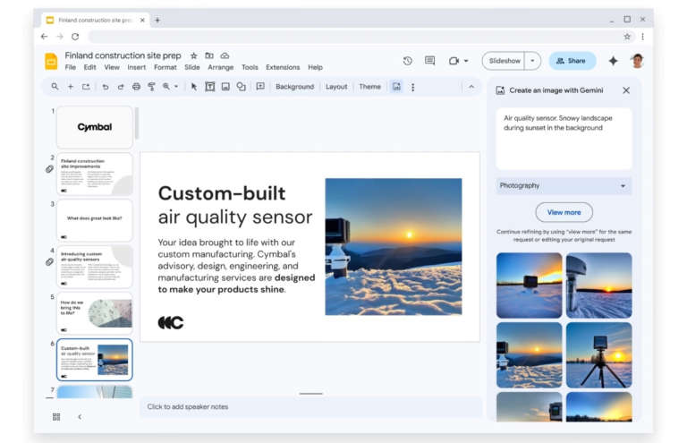The image size is (687, 443).
Task: Click the Background button
Action: (x=295, y=87)
